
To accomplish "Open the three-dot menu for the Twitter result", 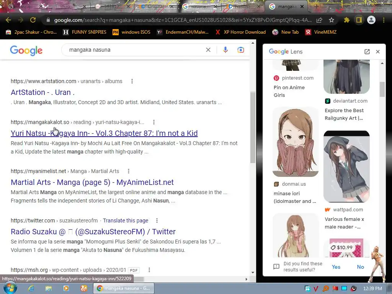I will [x=157, y=220].
